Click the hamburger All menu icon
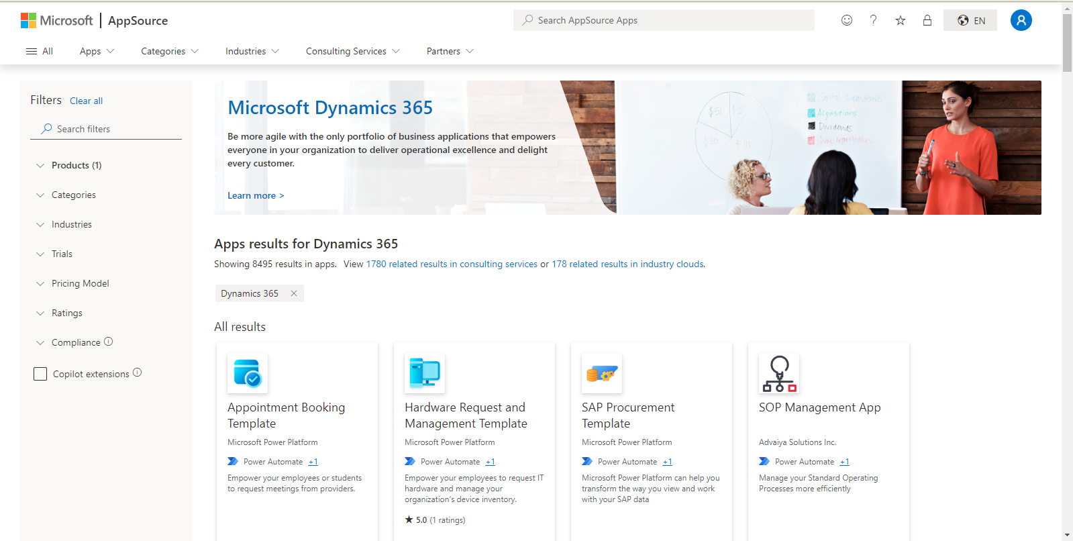The height and width of the screenshot is (541, 1073). 32,51
